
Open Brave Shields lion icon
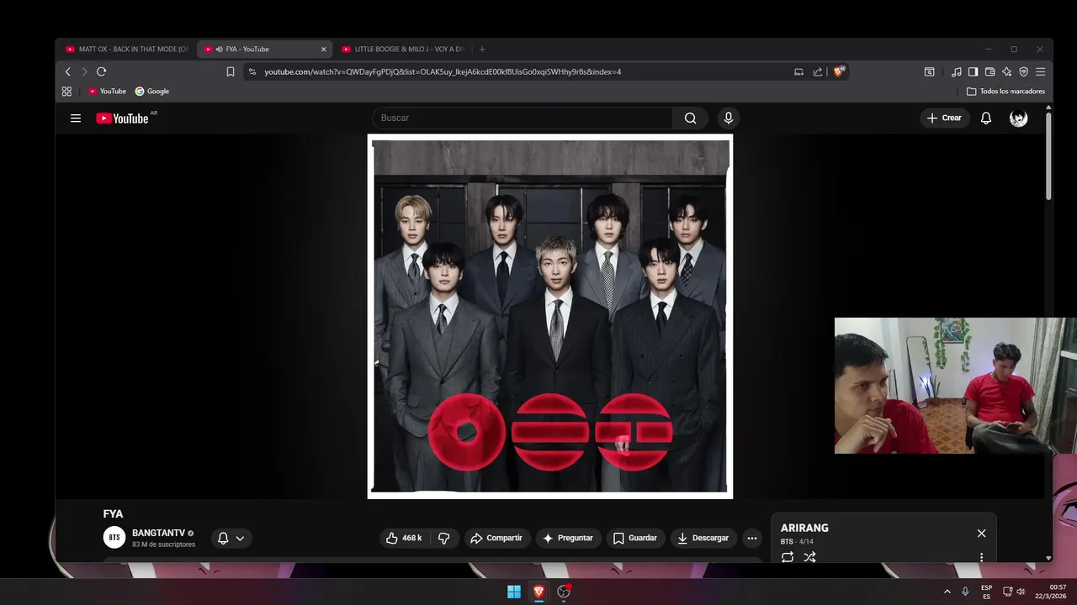(x=838, y=72)
